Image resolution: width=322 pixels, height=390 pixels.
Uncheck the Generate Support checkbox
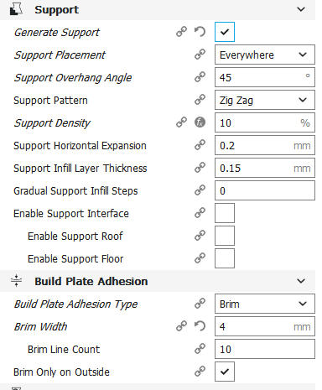225,32
